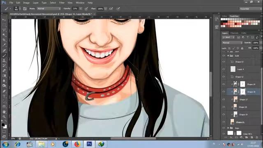Select the Rectangular Marquee tool
The height and width of the screenshot is (148, 263).
tap(4, 25)
